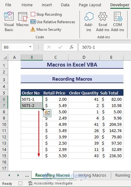This screenshot has height=187, width=131.
Task: Open the Page Layout tab
Action: [x=90, y=5]
